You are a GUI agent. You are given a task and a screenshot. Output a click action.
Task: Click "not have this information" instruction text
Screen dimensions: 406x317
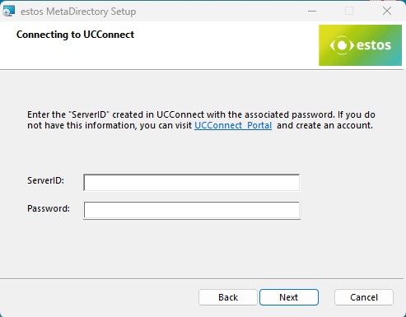point(82,125)
